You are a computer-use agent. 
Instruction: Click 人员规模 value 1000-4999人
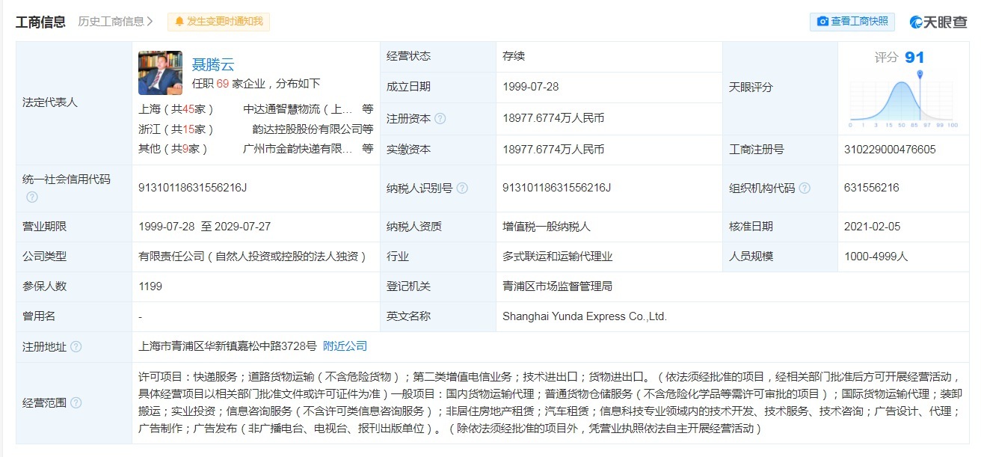[x=876, y=257]
